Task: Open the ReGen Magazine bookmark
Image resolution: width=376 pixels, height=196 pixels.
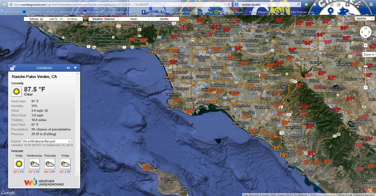Action: tap(261, 12)
